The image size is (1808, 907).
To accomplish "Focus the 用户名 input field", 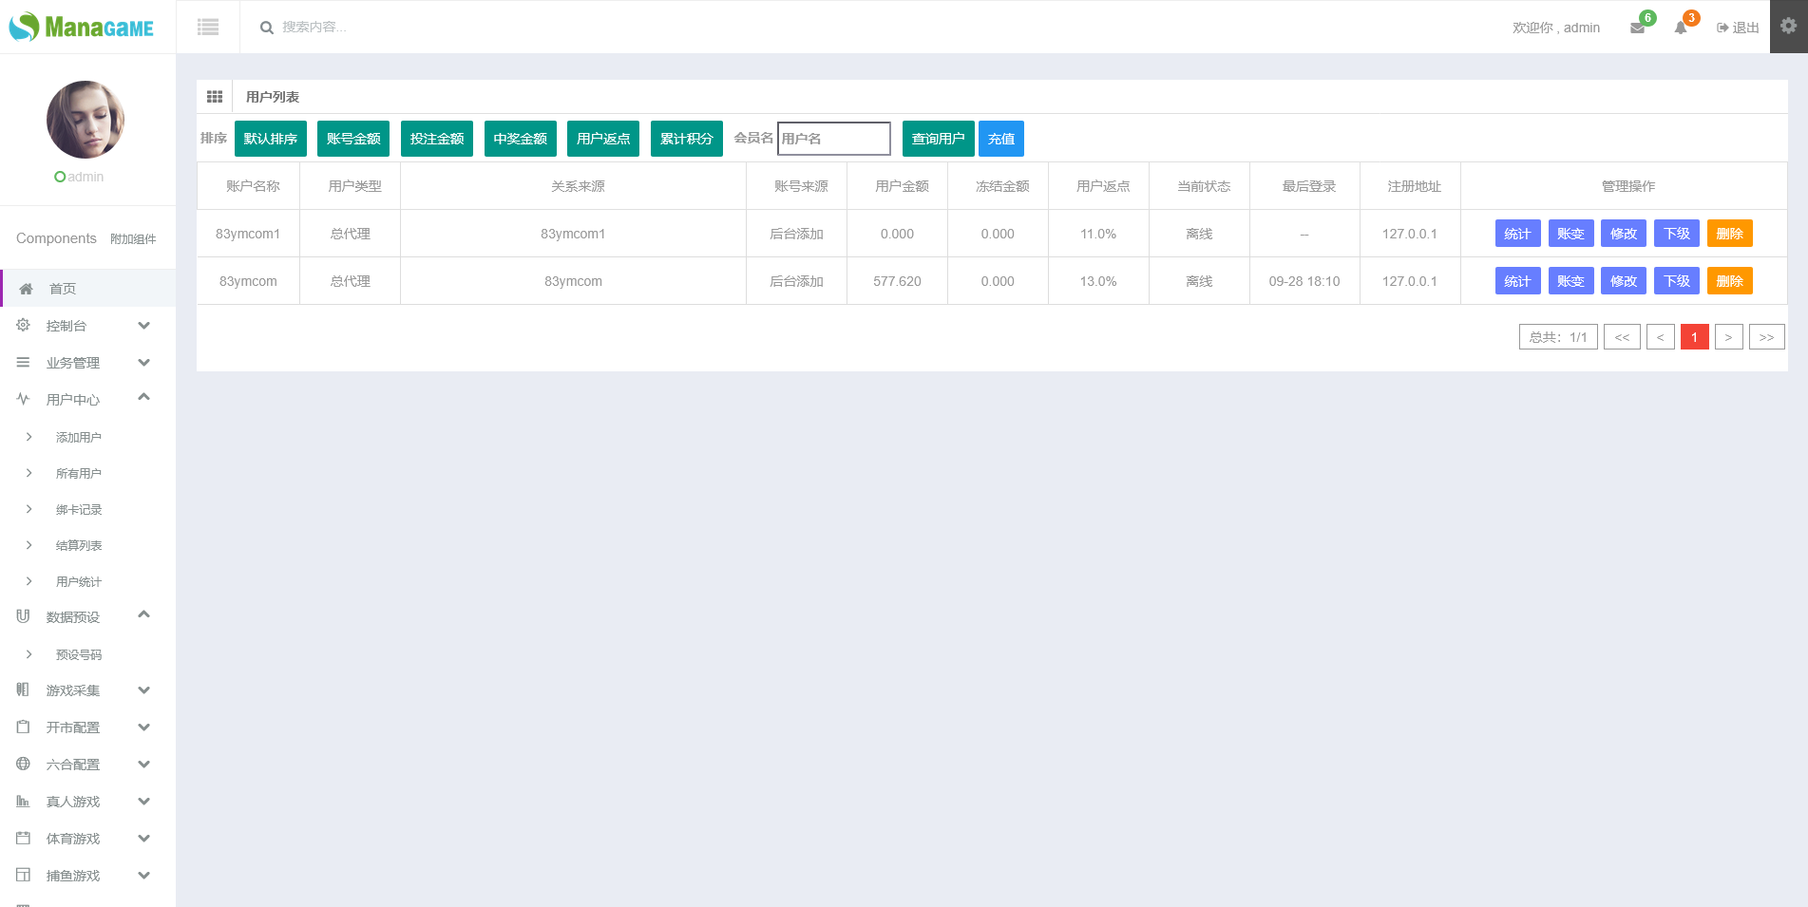I will point(833,139).
